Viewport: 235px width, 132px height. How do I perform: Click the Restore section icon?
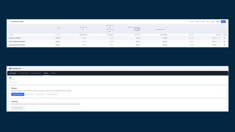(x=12, y=102)
